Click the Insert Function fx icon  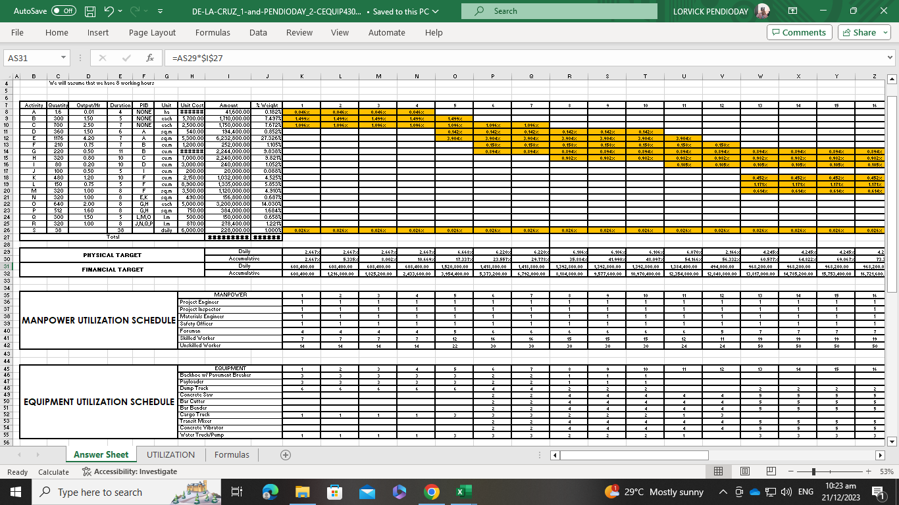point(150,58)
